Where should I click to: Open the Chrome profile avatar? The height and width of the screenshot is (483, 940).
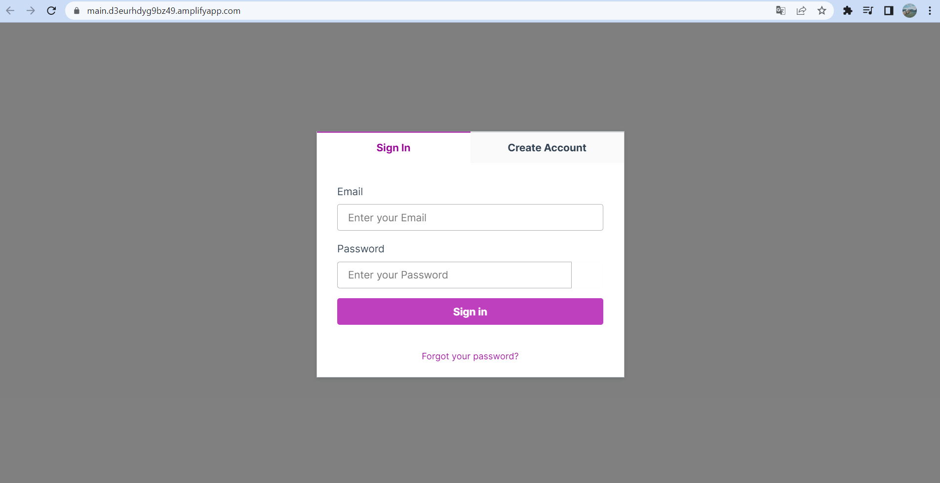[909, 10]
